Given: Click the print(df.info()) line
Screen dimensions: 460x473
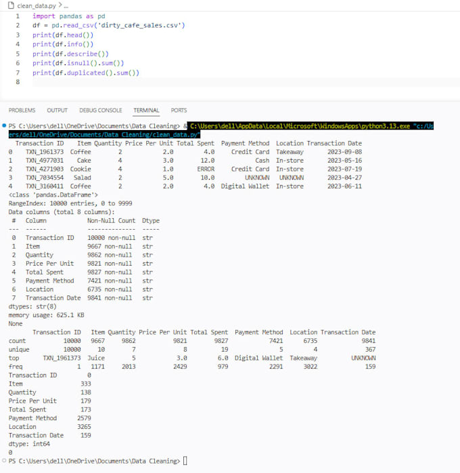Looking at the screenshot, I should point(63,44).
